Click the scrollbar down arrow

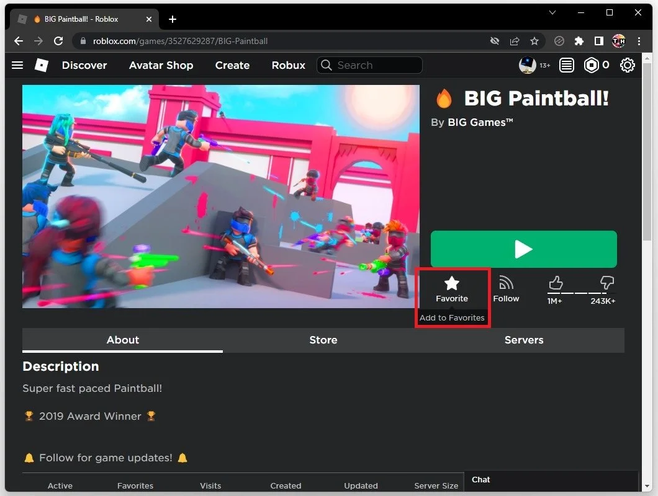pos(647,487)
